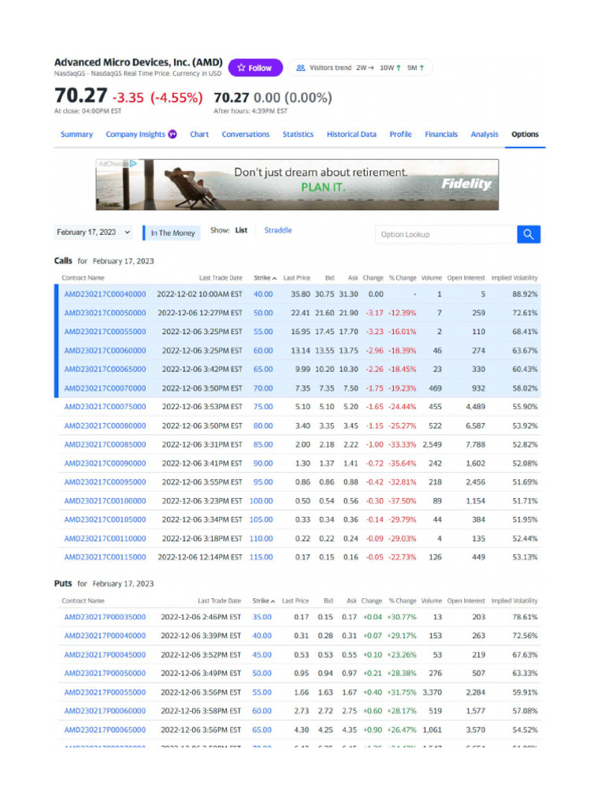Click the Follow star button
605x807 pixels.
255,68
